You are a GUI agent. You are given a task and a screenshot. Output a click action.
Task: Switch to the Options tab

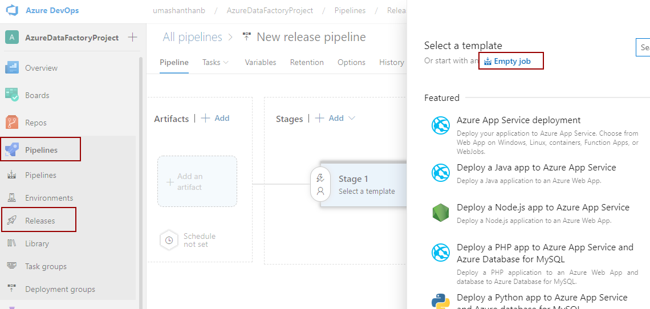click(x=352, y=62)
